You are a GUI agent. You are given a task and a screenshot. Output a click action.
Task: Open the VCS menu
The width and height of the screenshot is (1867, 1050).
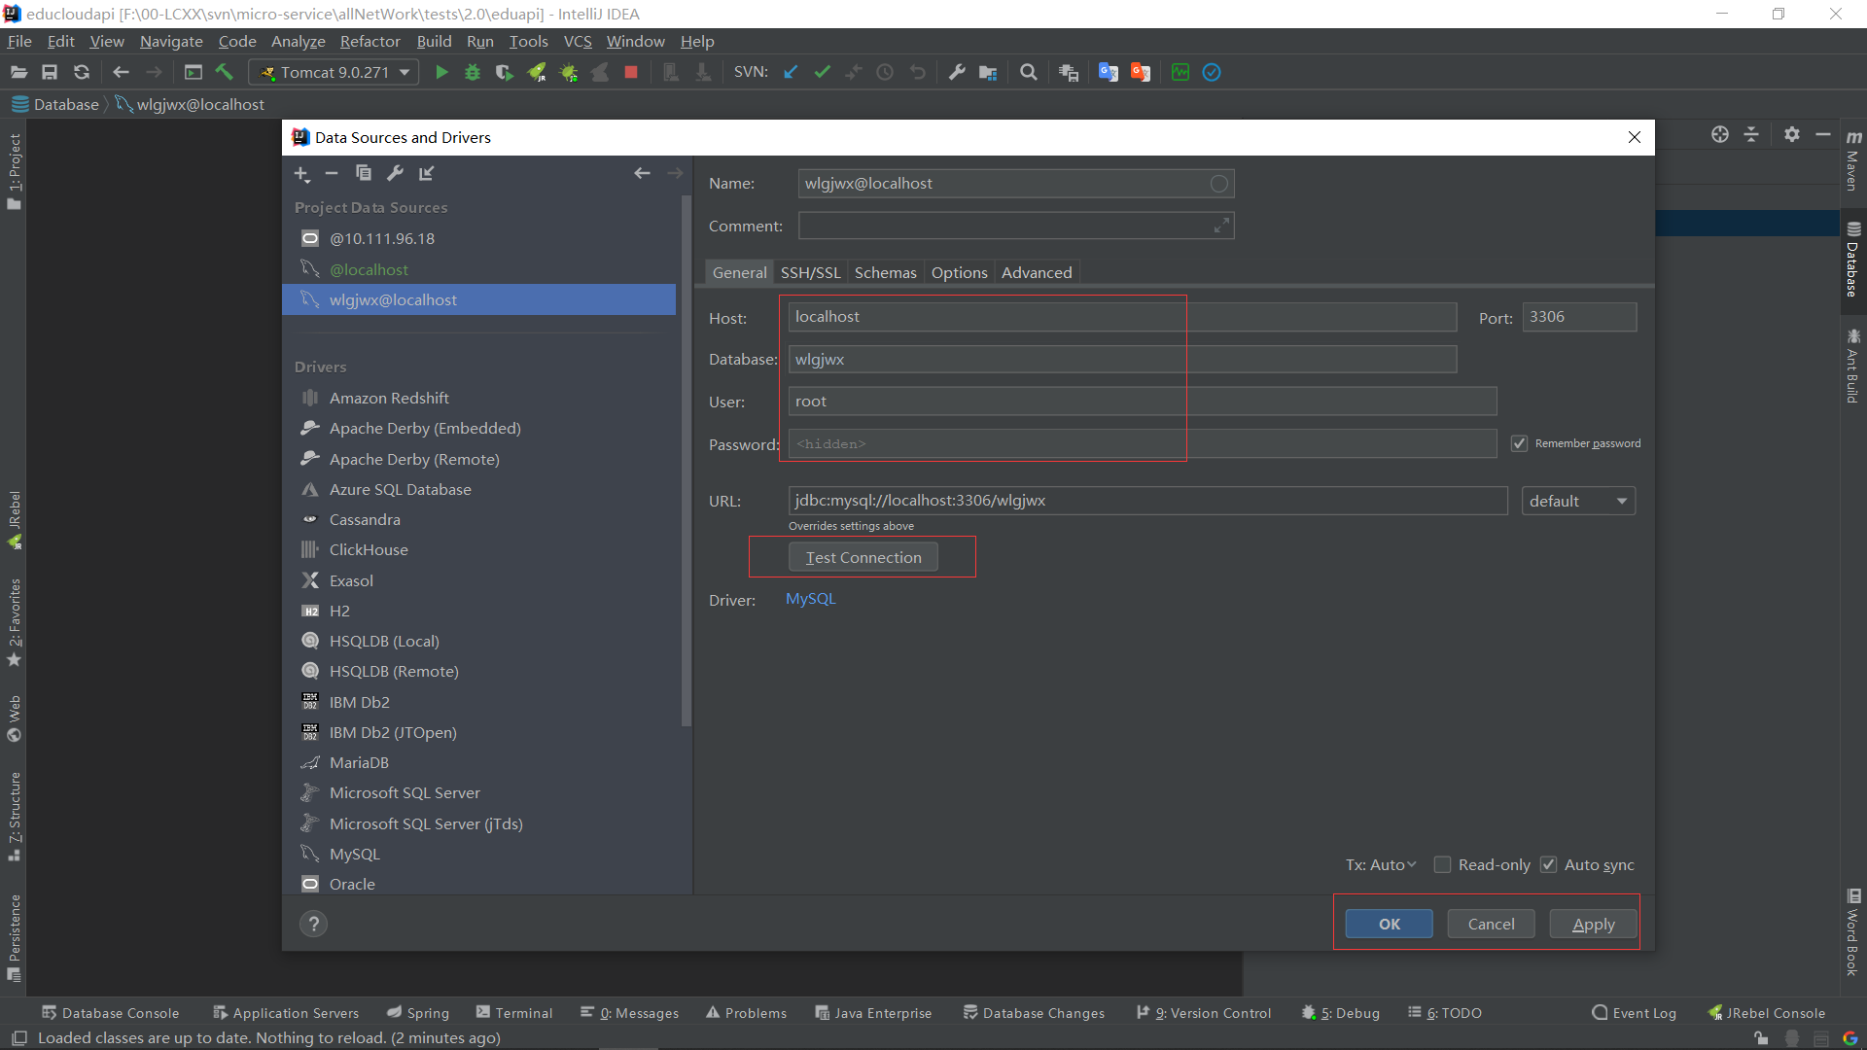click(x=578, y=41)
